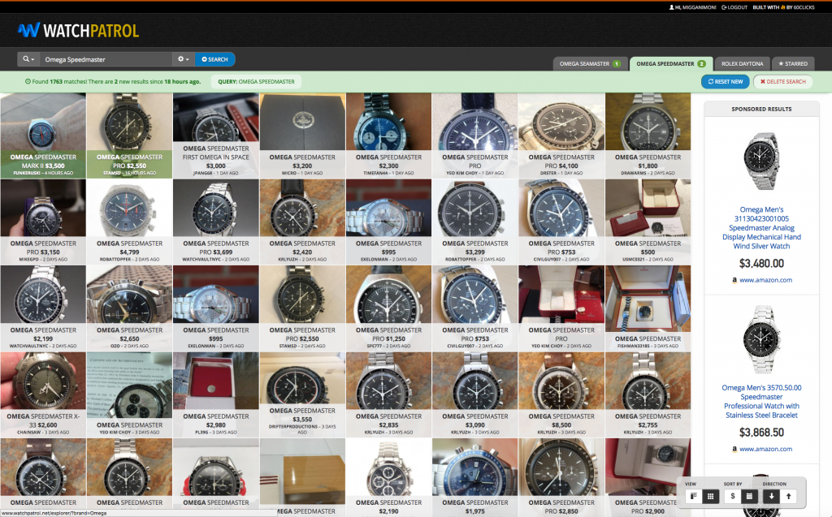Open the $2,190 Speedmaster listing
The image size is (832, 517).
coord(388,477)
